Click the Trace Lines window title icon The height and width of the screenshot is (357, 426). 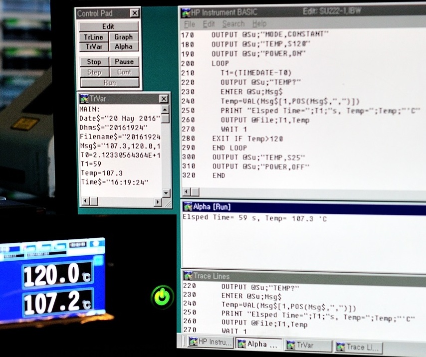click(x=188, y=276)
